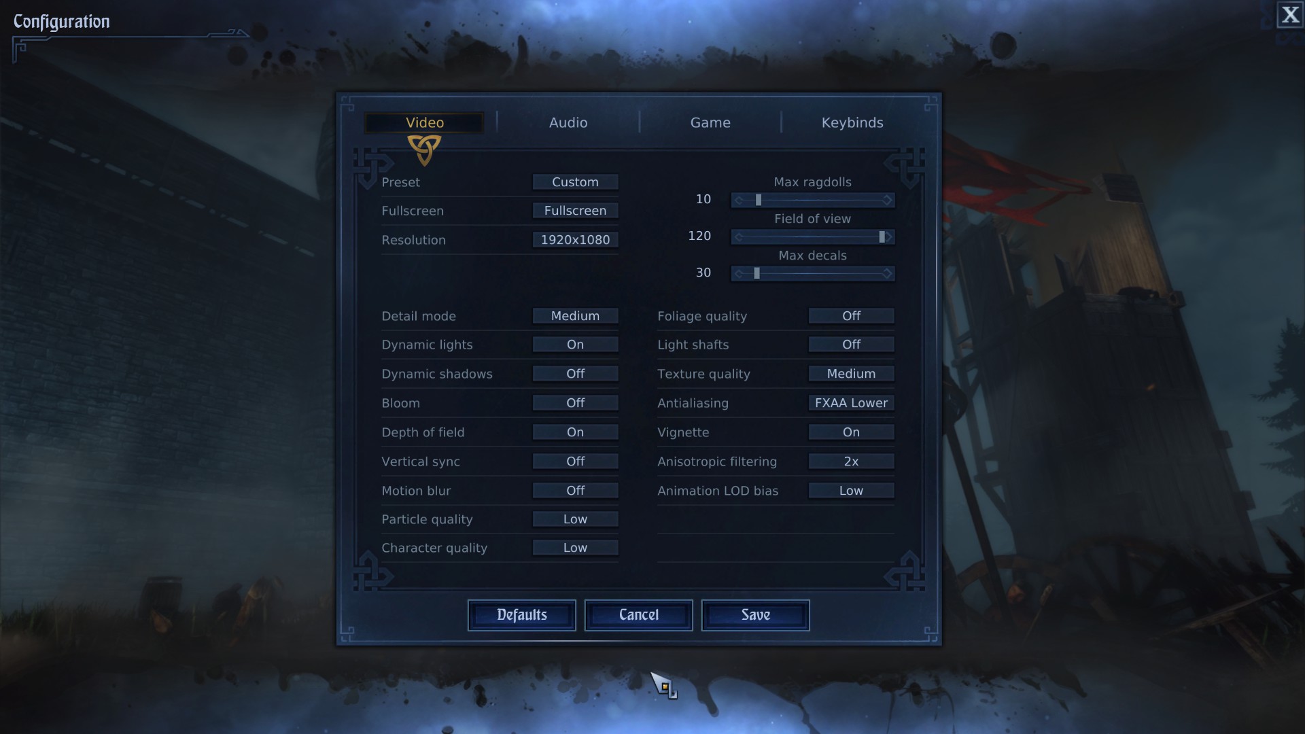Select Texture quality Medium option

coord(850,374)
